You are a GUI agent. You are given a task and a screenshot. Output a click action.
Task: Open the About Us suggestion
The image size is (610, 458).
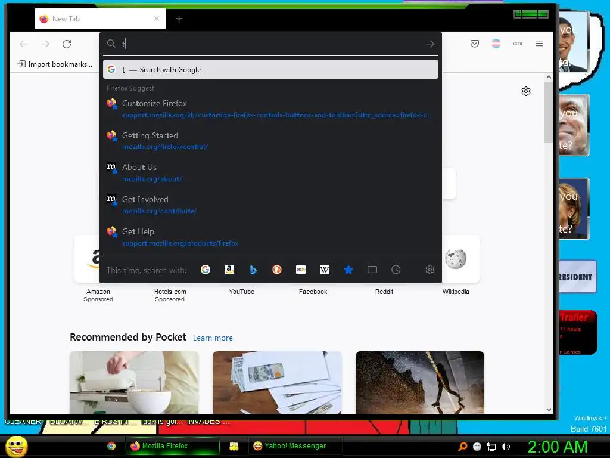tap(271, 172)
